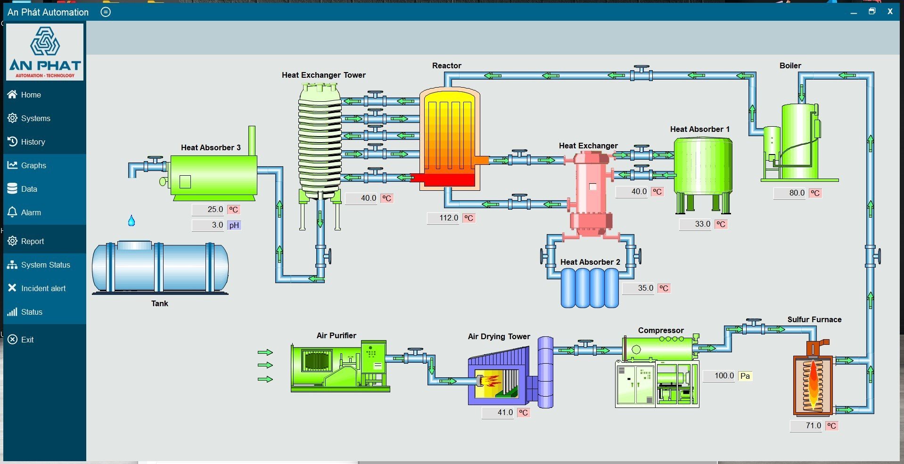Click the Exit button in sidebar
Image resolution: width=904 pixels, height=464 pixels.
click(27, 340)
